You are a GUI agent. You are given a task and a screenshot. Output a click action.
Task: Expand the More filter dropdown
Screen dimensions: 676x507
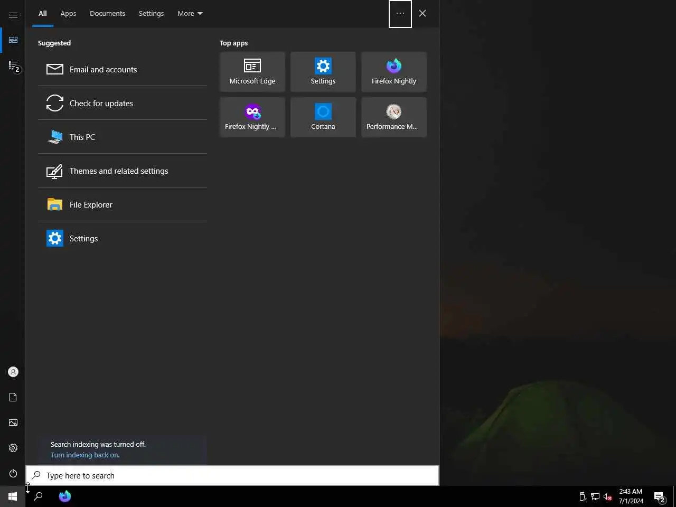190,14
